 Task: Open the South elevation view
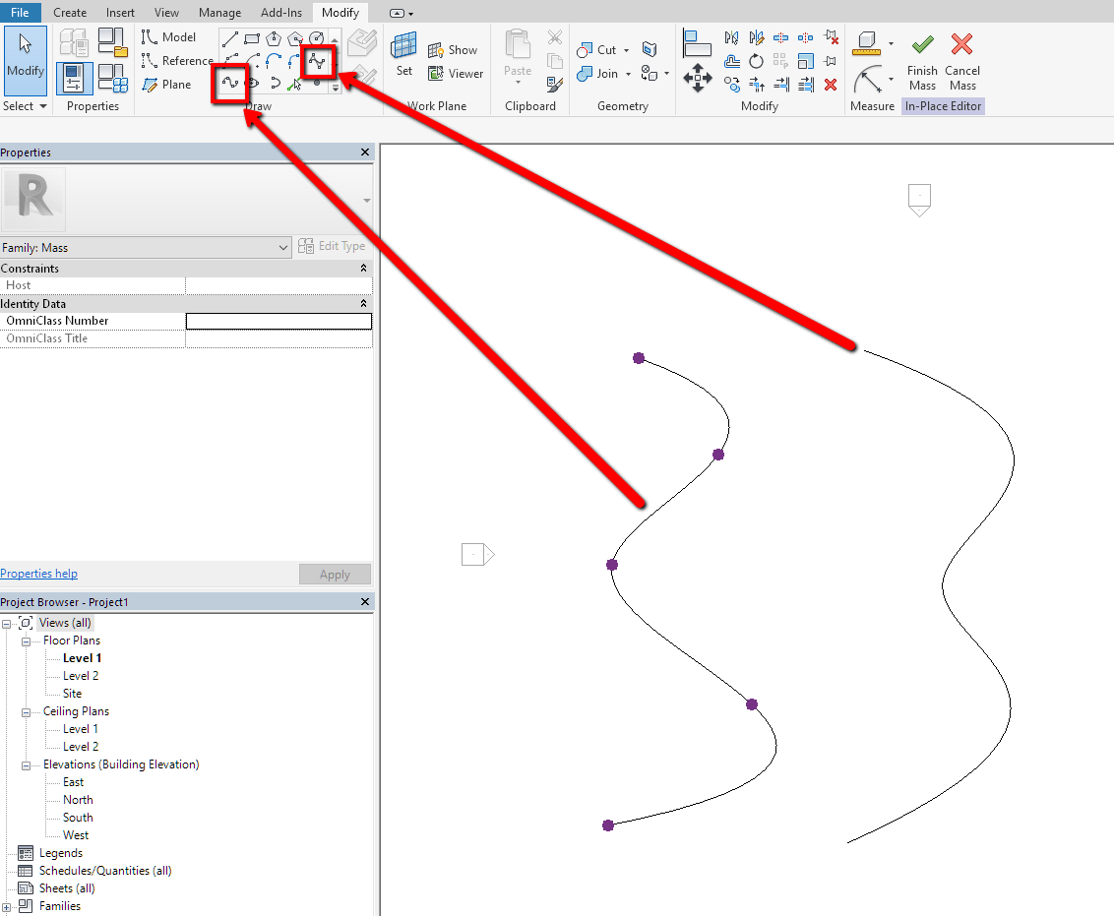tap(78, 817)
